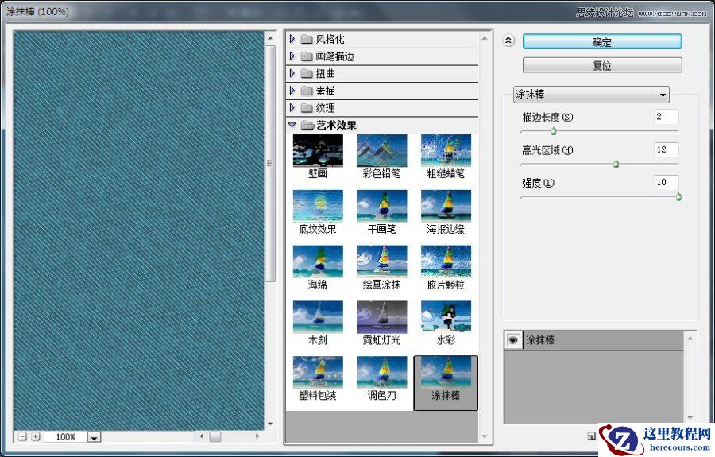Click preview vertical scrollbar down arrow
This screenshot has height=457, width=715.
coord(270,424)
